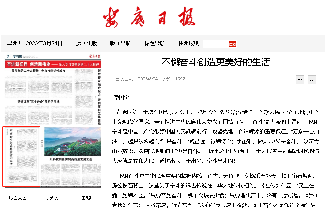The image size is (325, 210).
Task: Select the highlighted 不懈奋斗创造更美好的生活 article block
Action: 21,157
